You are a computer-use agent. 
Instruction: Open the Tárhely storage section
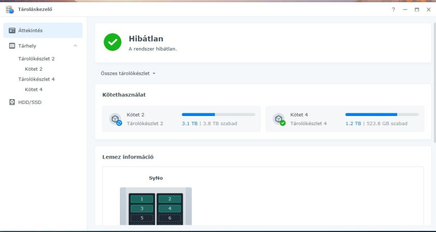43,46
